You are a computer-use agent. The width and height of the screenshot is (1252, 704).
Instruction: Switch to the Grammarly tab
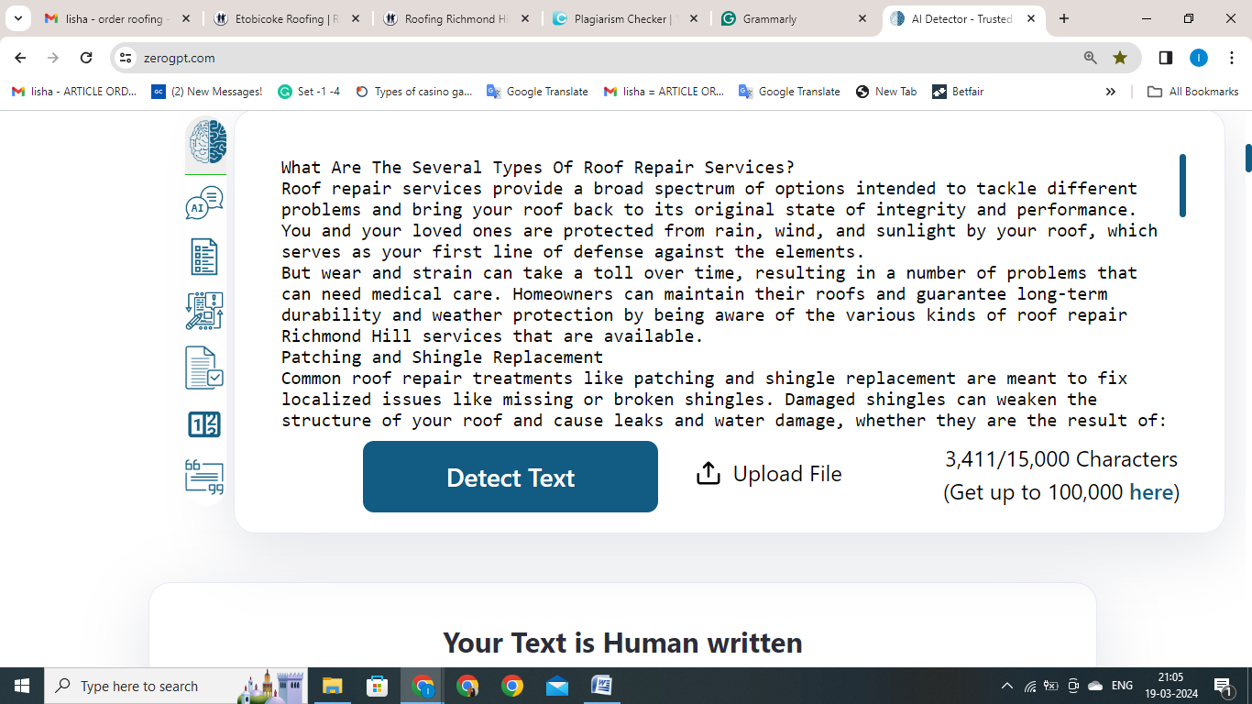click(x=793, y=18)
